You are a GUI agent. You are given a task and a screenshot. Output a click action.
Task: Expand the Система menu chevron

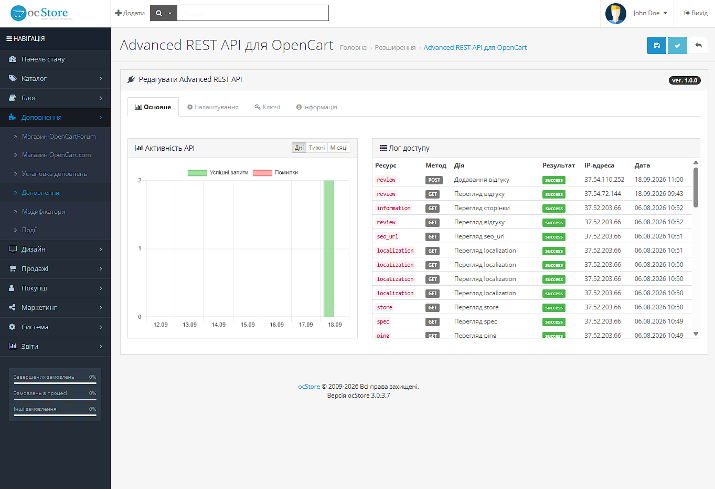(101, 327)
